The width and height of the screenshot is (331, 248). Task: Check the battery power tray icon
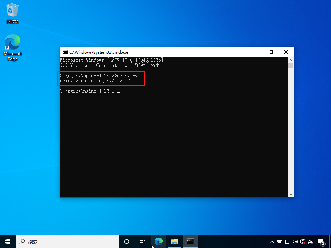point(280,242)
